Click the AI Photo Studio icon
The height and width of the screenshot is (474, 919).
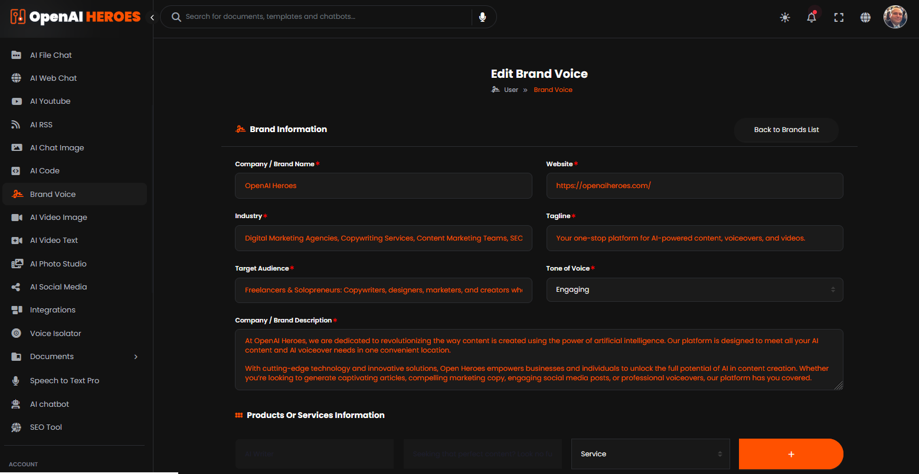[17, 264]
